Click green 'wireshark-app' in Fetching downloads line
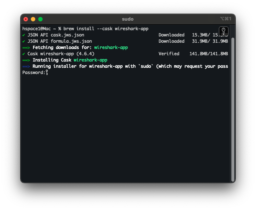 pyautogui.click(x=111, y=48)
